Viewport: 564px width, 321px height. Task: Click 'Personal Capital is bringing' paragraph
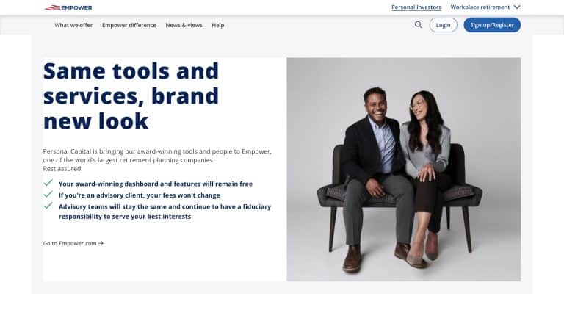click(157, 156)
